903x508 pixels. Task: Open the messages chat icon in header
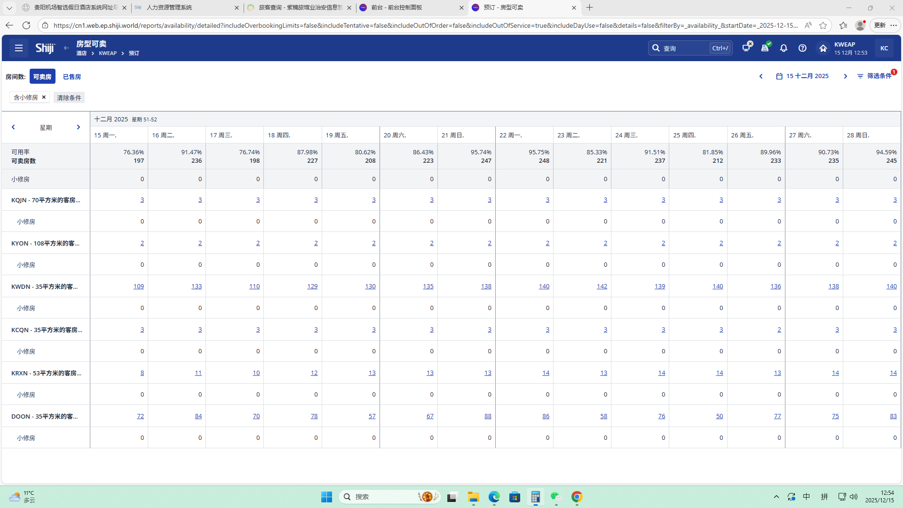pyautogui.click(x=746, y=48)
